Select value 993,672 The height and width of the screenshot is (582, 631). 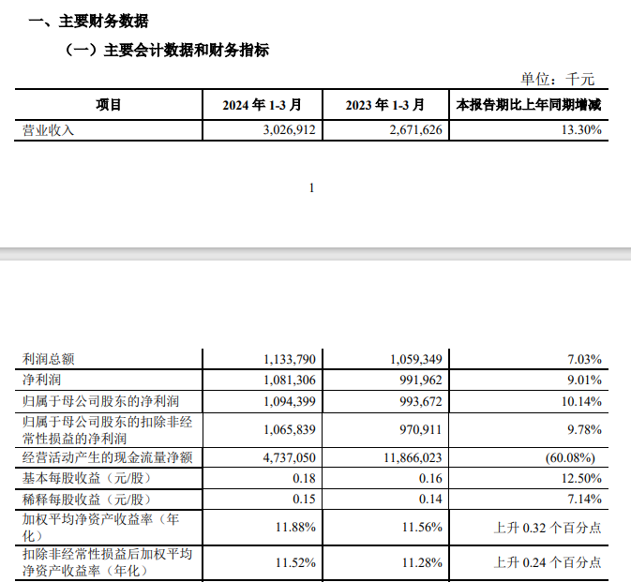[421, 401]
